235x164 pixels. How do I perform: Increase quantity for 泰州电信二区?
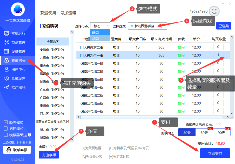[227, 71]
